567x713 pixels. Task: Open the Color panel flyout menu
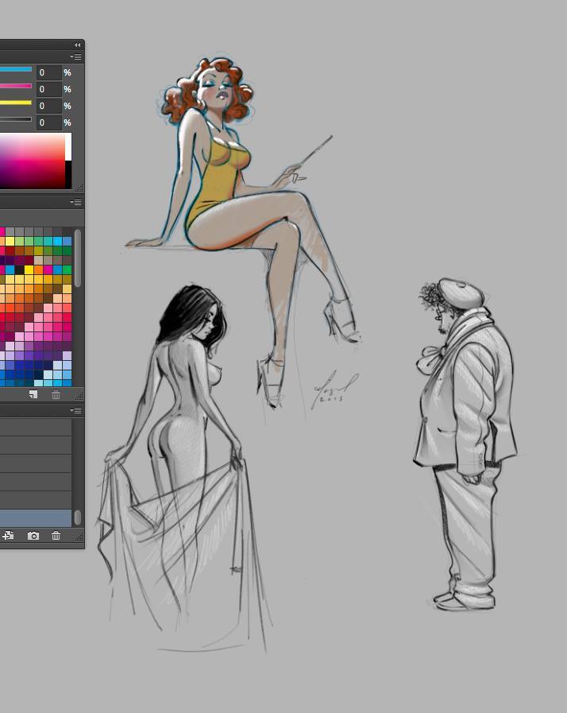click(76, 57)
